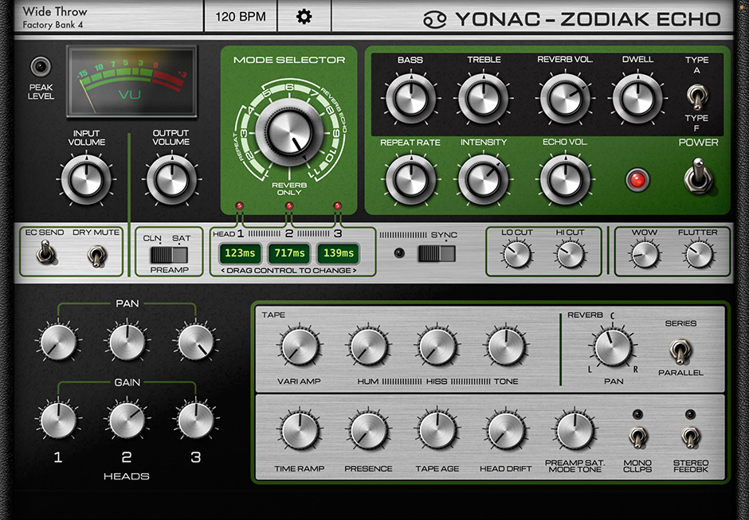Select the Head 2 717ms delay display
This screenshot has height=520, width=749.
coord(288,254)
